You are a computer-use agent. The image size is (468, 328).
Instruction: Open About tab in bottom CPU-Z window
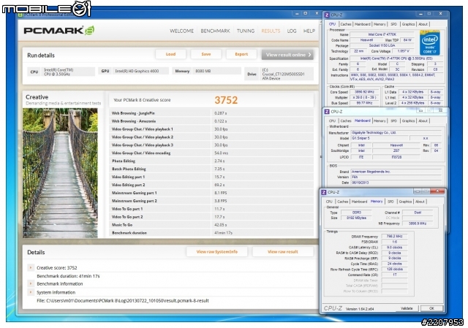(x=420, y=202)
